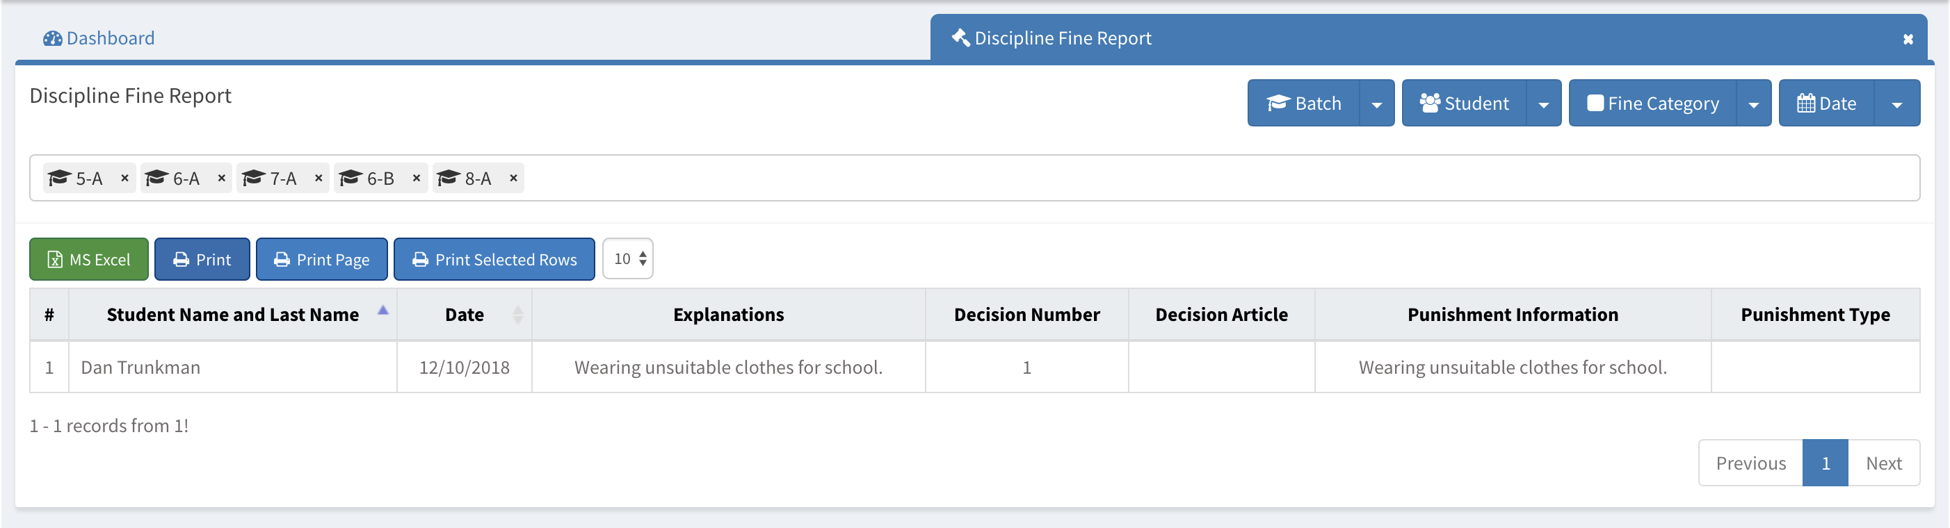Remove the 8-A batch tag
Image resolution: width=1950 pixels, height=528 pixels.
(513, 178)
